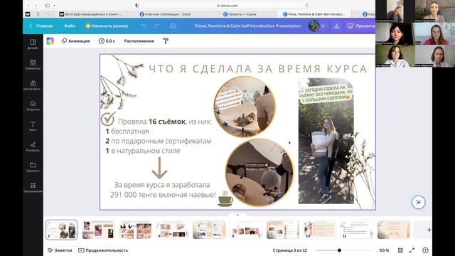
Task: Open the Рисовать draw tool
Action: (x=33, y=146)
